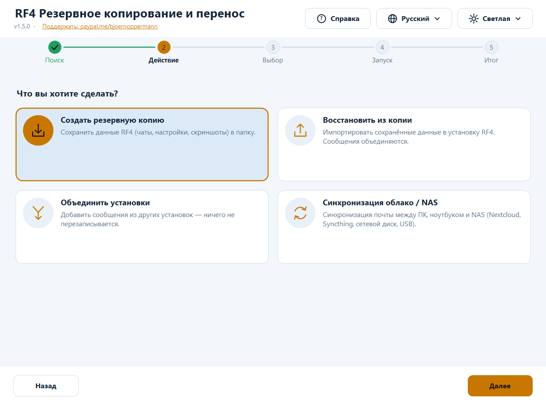The image size is (546, 404).
Task: Go to step 5 Итог circle
Action: click(491, 47)
